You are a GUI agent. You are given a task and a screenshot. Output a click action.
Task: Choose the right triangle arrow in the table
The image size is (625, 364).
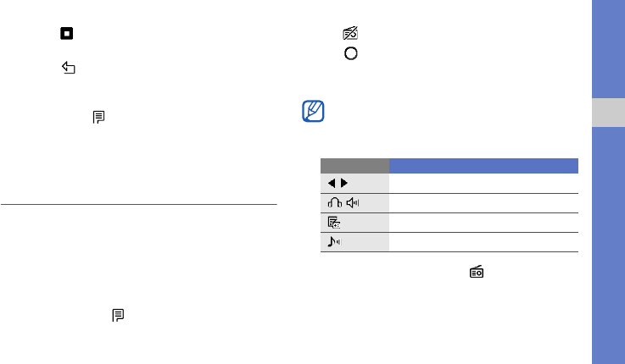pos(344,183)
